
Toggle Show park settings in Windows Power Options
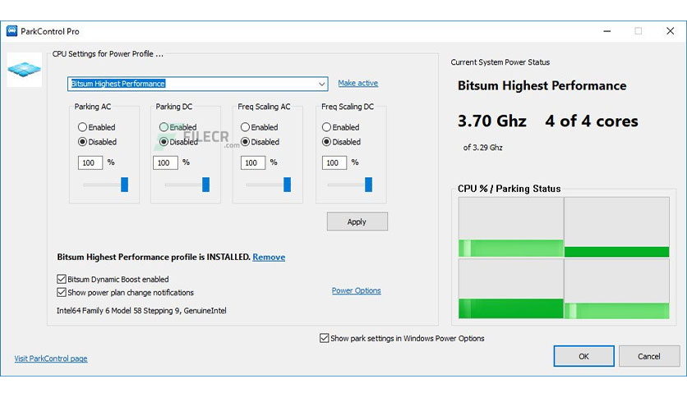325,338
